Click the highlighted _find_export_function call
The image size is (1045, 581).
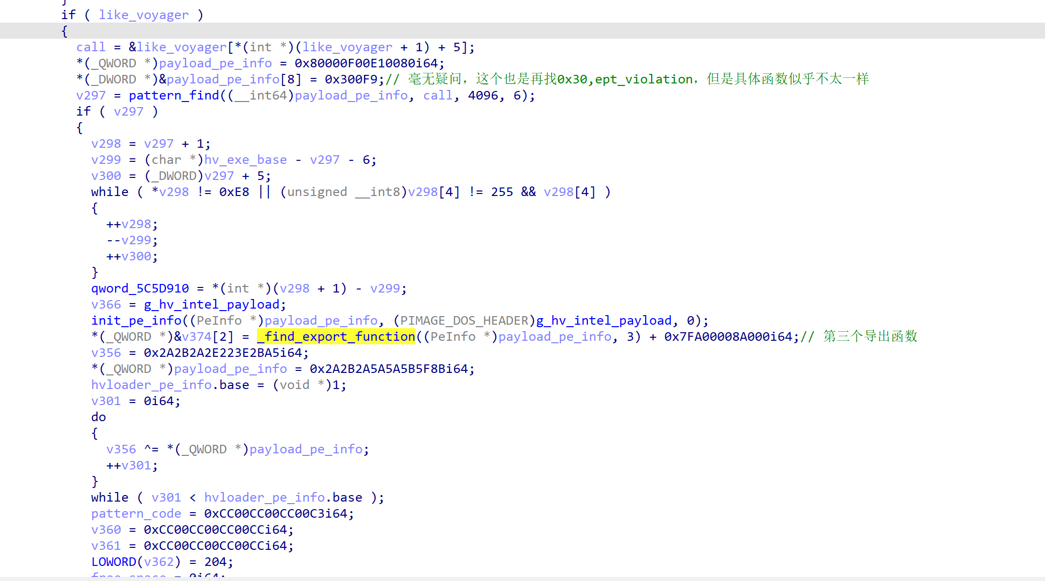coord(336,336)
